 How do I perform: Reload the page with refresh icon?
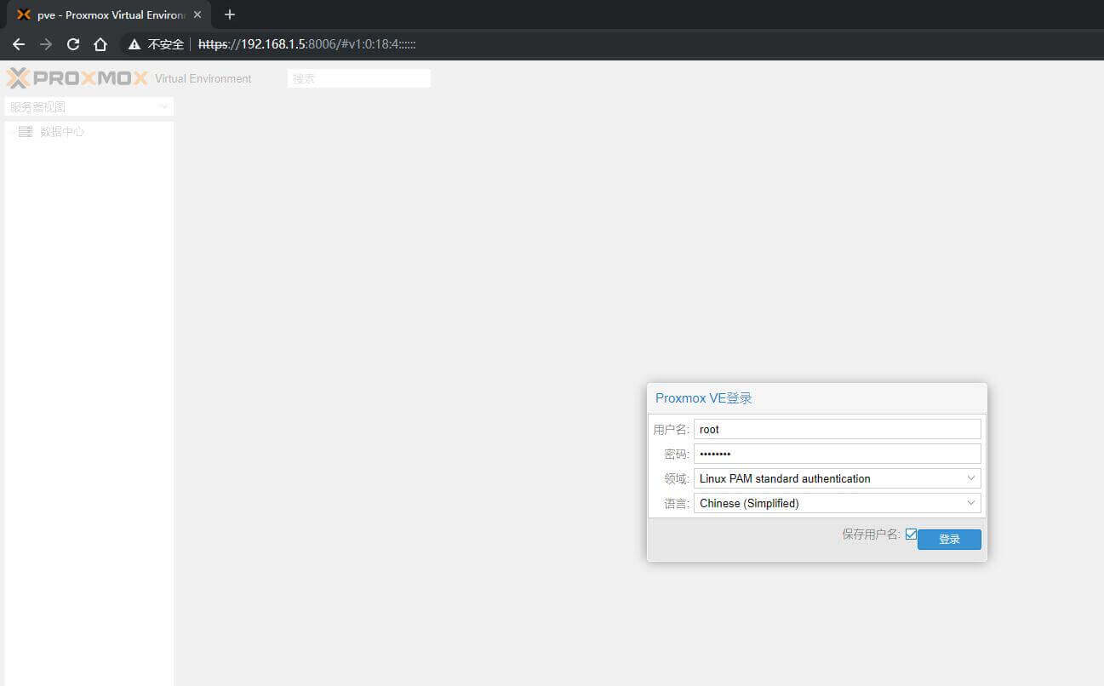pyautogui.click(x=73, y=44)
